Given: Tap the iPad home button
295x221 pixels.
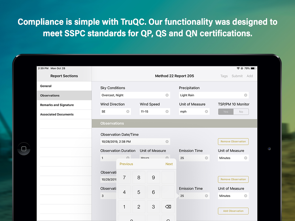Looking at the screenshot, I should [24, 149].
